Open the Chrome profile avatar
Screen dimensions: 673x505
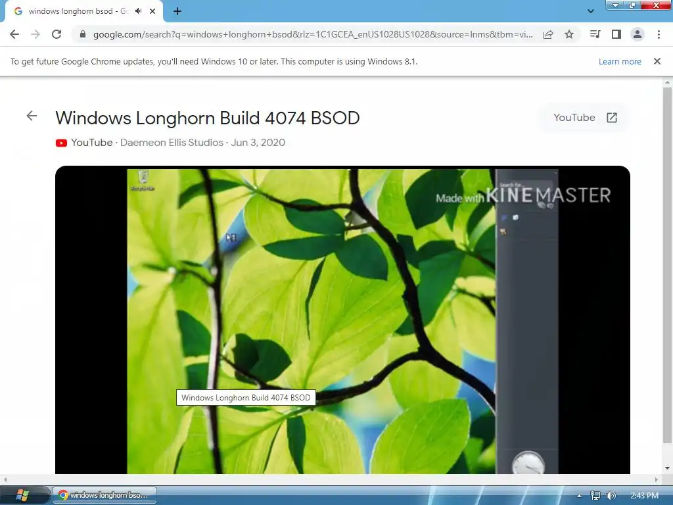click(x=638, y=34)
